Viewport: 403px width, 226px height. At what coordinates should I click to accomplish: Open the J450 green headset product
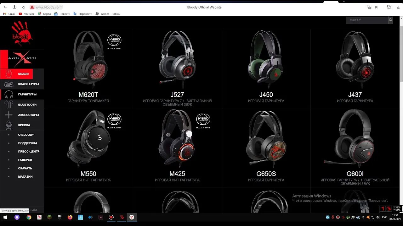tap(266, 69)
